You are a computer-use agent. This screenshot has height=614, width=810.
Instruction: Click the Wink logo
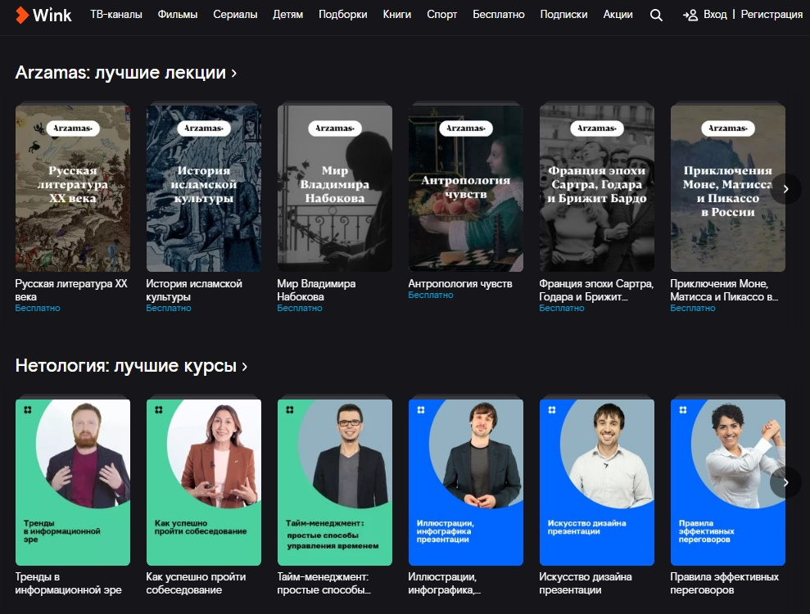(43, 15)
